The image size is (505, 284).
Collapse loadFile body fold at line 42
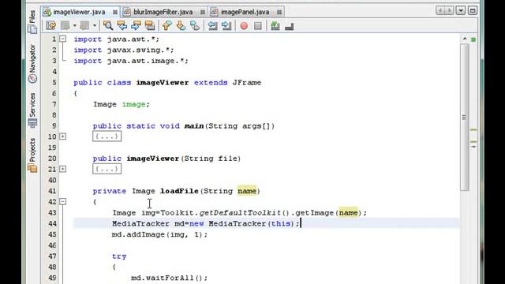63,202
